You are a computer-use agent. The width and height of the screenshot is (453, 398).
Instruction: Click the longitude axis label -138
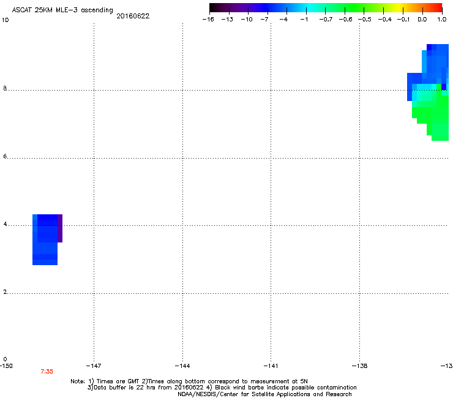point(360,366)
